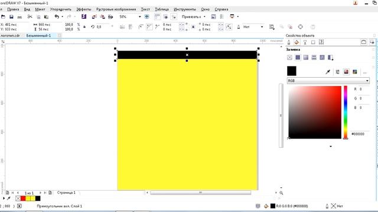Toggle the edit corners together lock
This screenshot has width=378, height=212.
[x=193, y=27]
